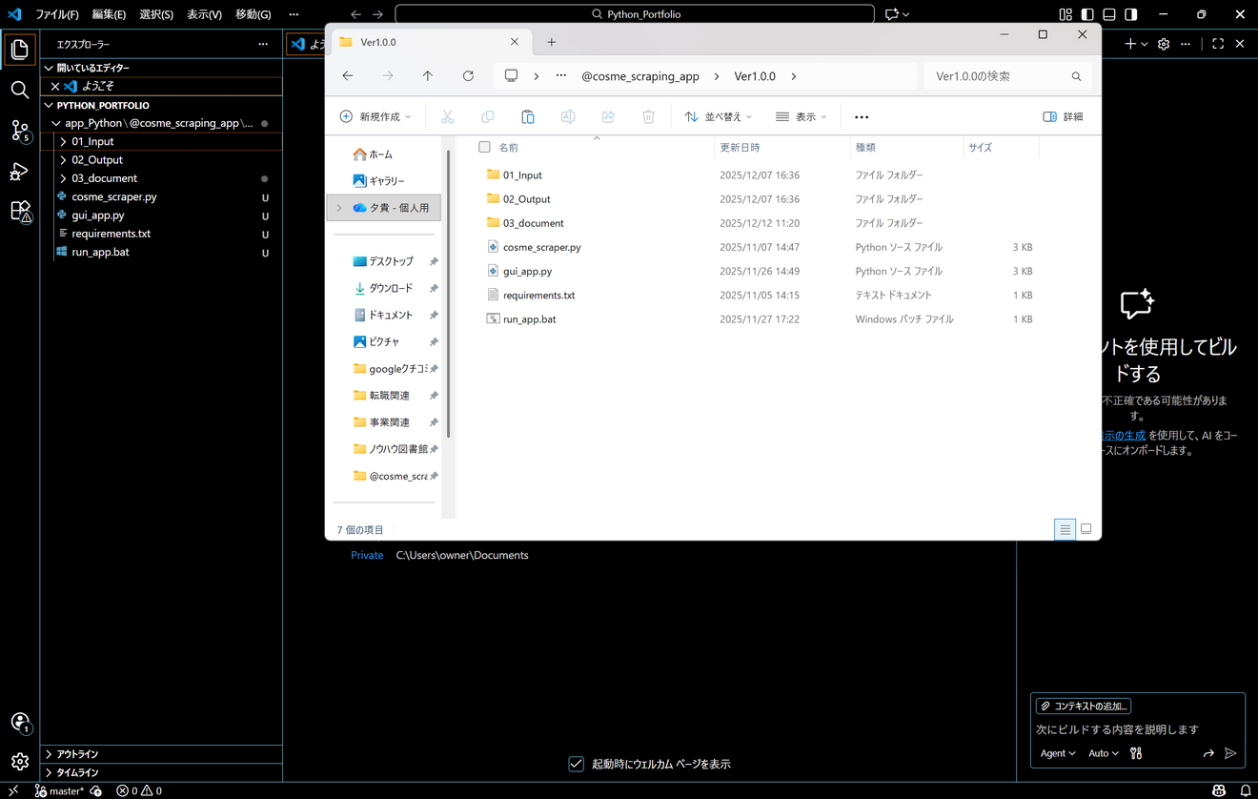Open the Agent mode dropdown in the chat input

coord(1058,753)
